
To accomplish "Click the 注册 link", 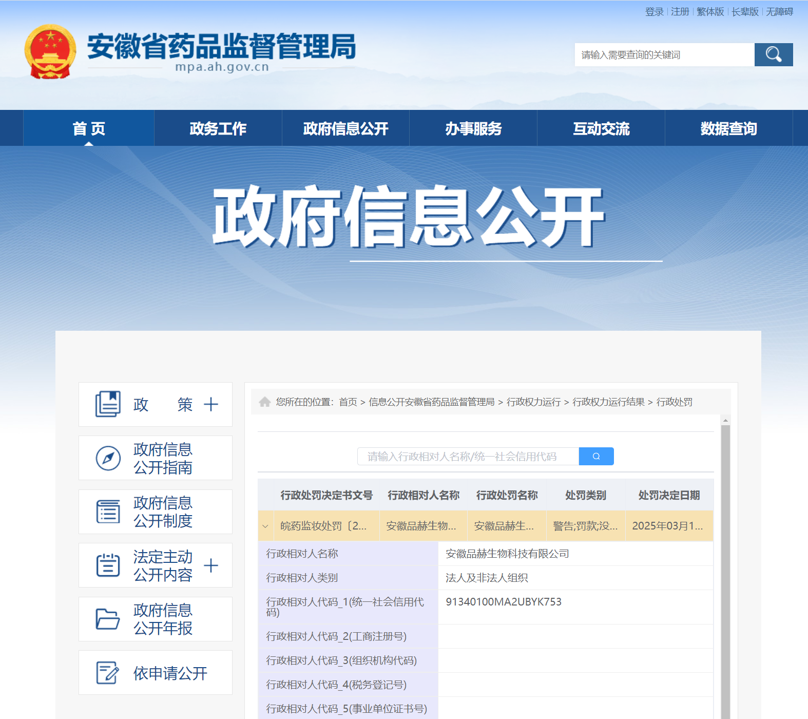I will 680,11.
